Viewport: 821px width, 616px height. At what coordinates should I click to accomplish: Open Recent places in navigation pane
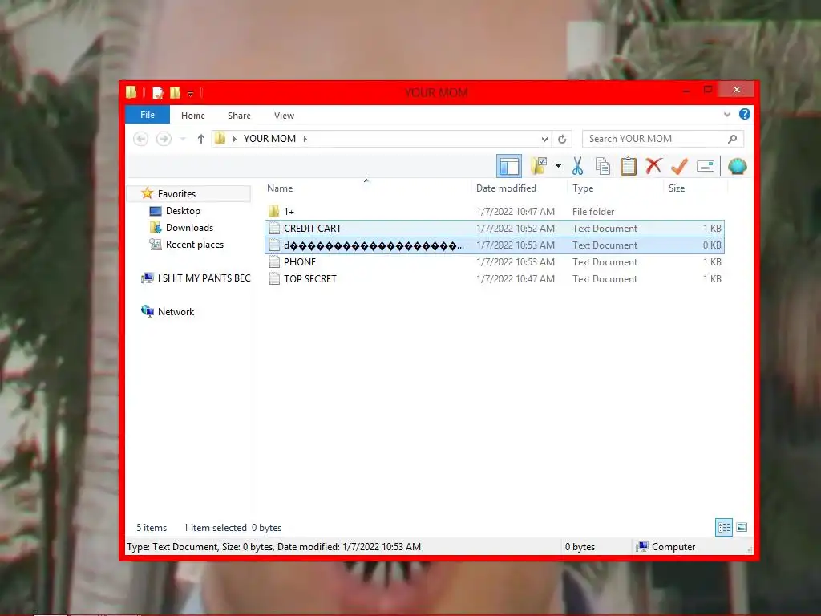coord(194,245)
